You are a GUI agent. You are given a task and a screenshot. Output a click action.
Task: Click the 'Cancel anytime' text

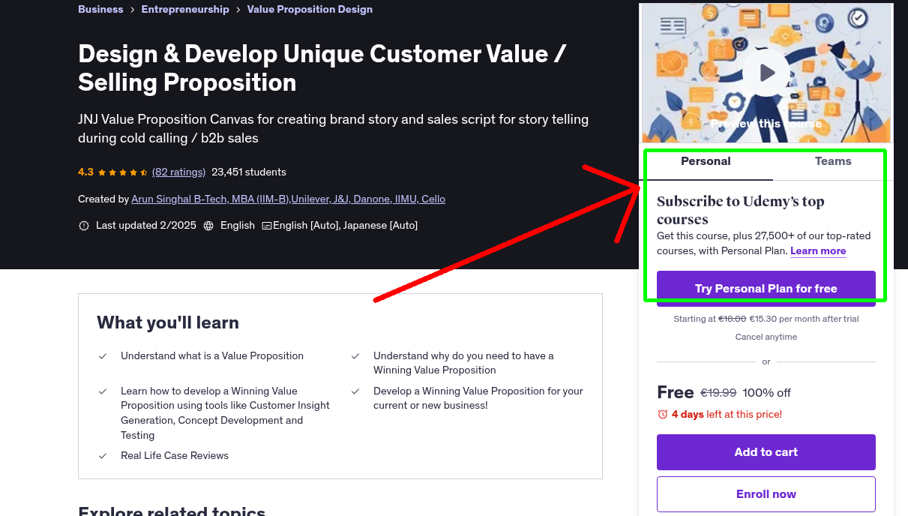coord(766,337)
